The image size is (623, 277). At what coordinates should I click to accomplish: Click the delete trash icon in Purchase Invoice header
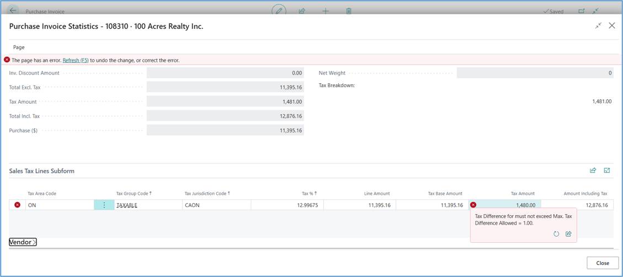349,11
